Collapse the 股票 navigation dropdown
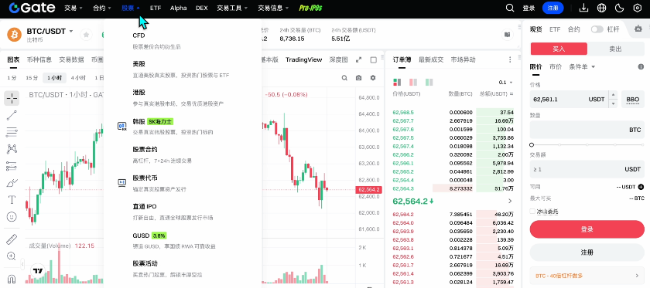 point(131,8)
